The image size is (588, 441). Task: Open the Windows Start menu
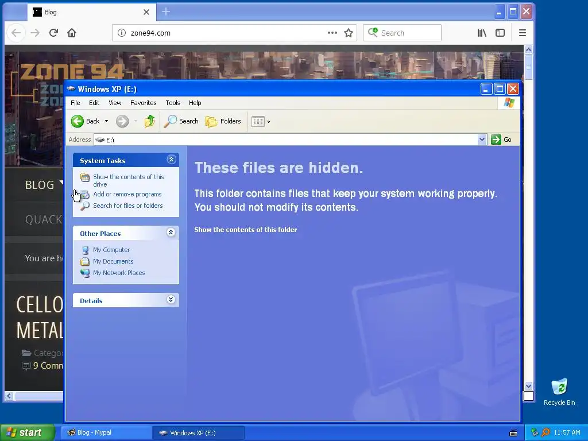(27, 433)
